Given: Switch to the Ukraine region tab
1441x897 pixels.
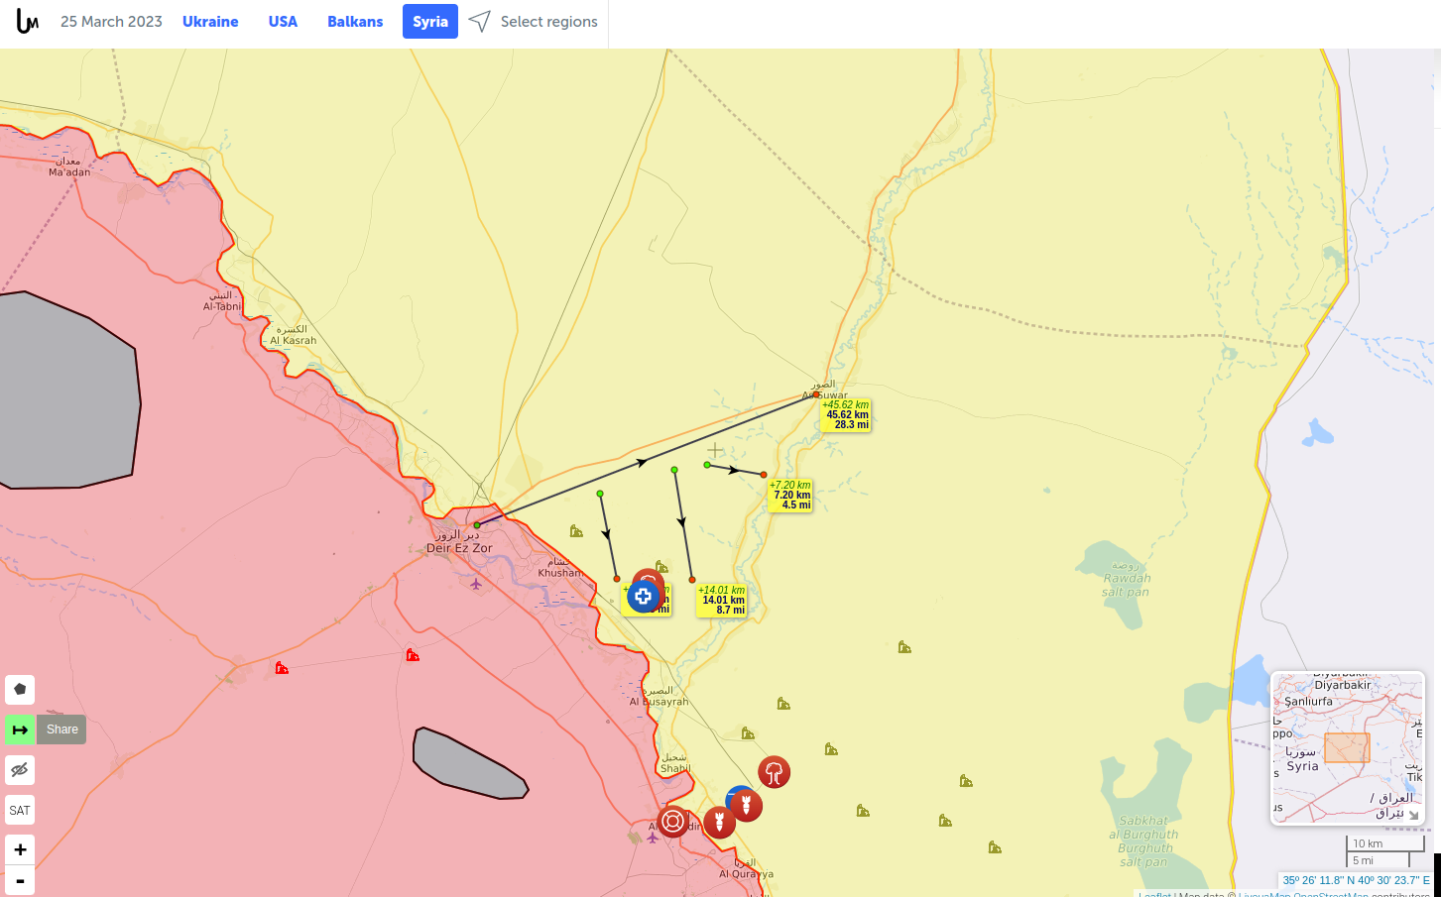Looking at the screenshot, I should pyautogui.click(x=209, y=21).
